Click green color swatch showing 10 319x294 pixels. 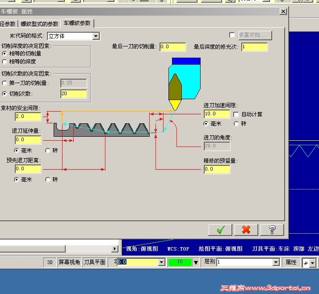point(180,262)
